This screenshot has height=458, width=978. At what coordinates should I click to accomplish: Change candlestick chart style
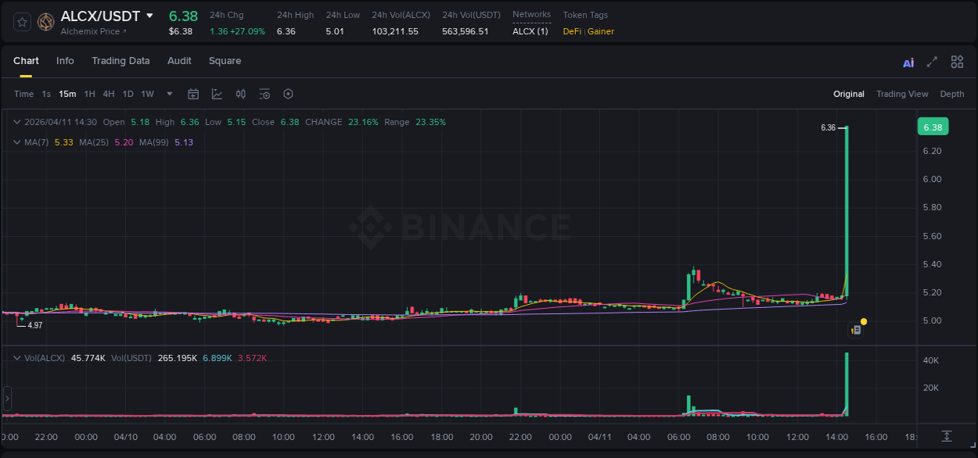[241, 94]
